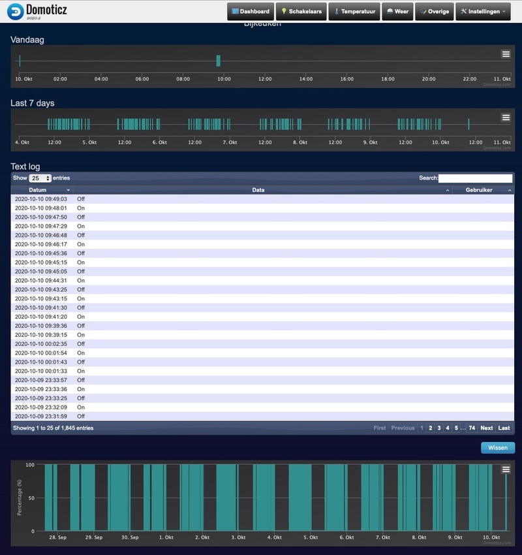
Task: Select log row 2020-10-09 23:31:59
Action: 262,417
